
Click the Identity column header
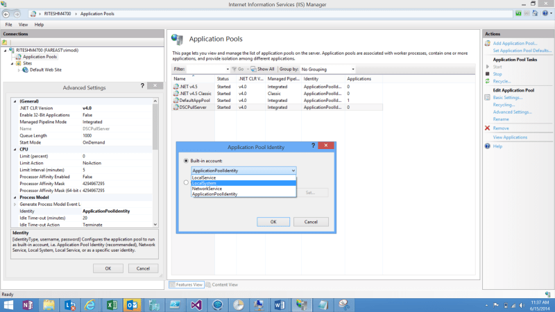click(x=311, y=79)
